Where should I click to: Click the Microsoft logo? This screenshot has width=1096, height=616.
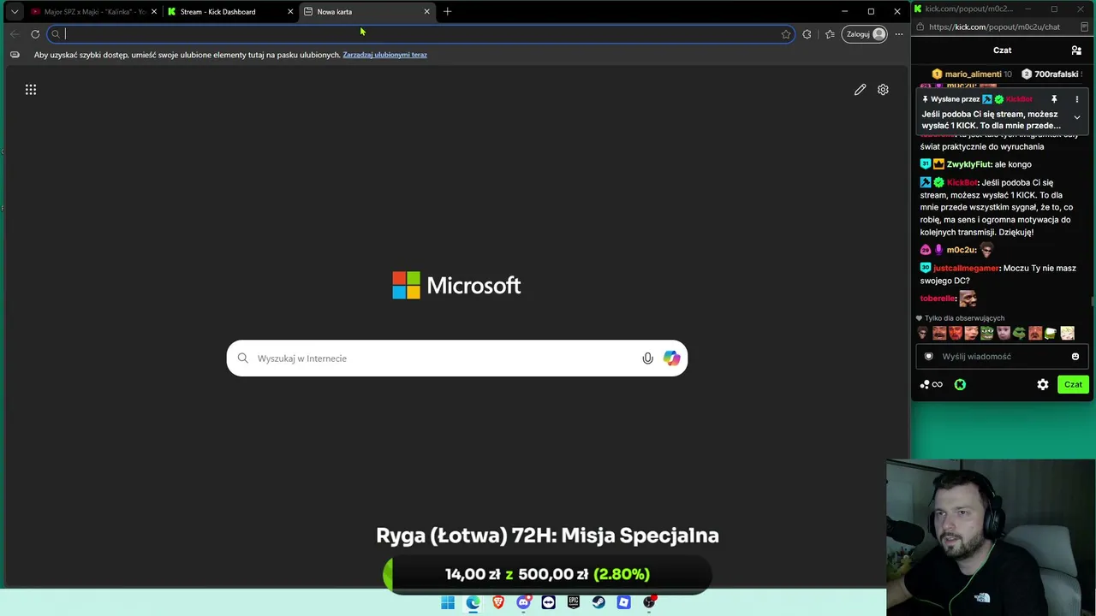click(x=456, y=286)
